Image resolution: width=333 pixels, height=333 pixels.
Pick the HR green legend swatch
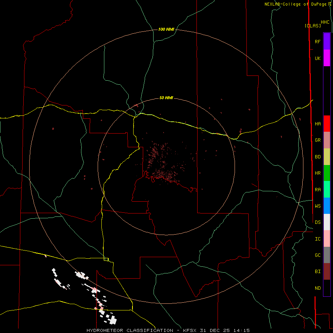tap(327, 173)
